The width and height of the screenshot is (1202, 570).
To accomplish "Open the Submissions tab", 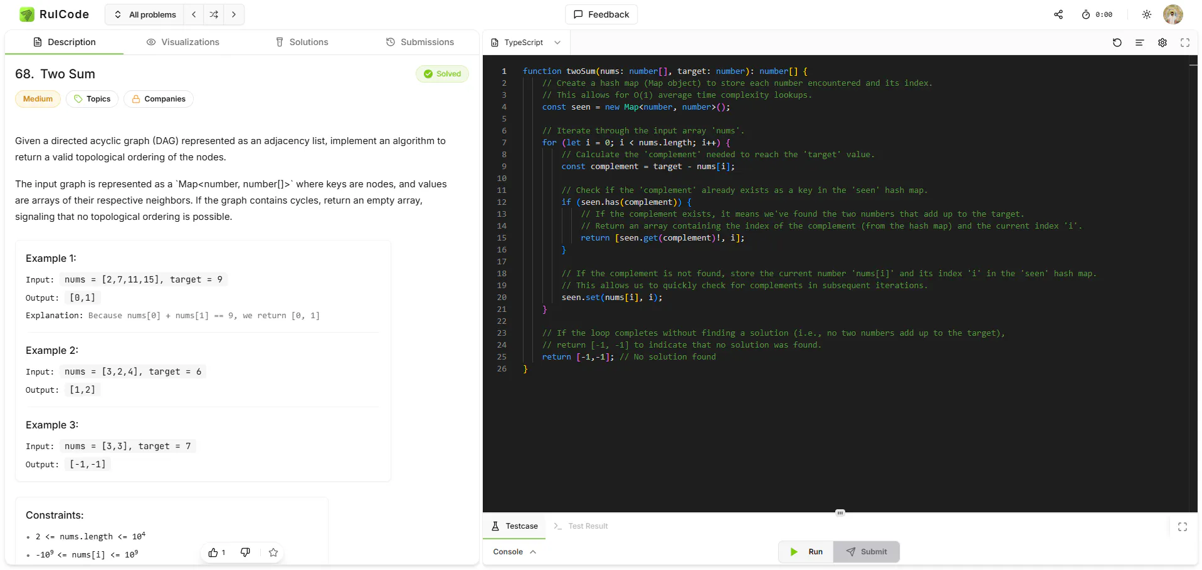I will point(419,42).
